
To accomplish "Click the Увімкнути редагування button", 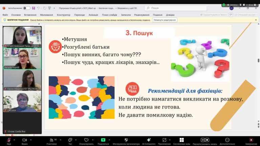I will pos(165,20).
